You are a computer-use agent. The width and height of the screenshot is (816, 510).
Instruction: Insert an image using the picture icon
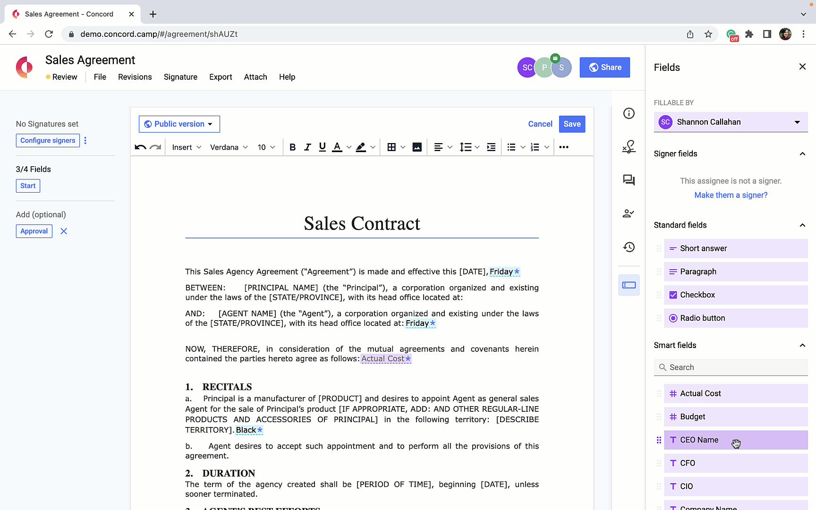click(x=417, y=147)
